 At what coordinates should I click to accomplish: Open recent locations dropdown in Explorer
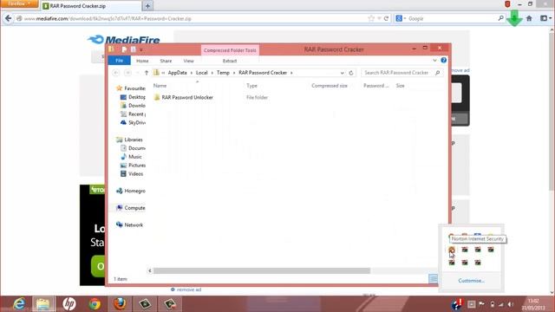pos(137,73)
